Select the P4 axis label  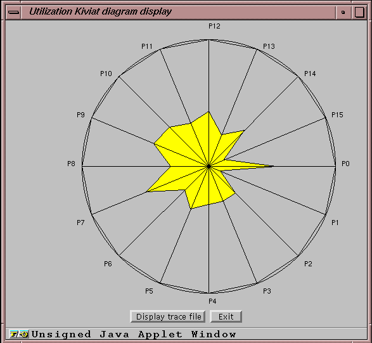212,301
